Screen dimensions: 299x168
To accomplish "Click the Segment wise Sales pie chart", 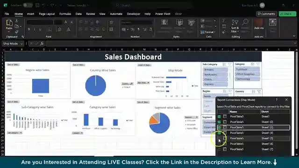I will point(160,123).
